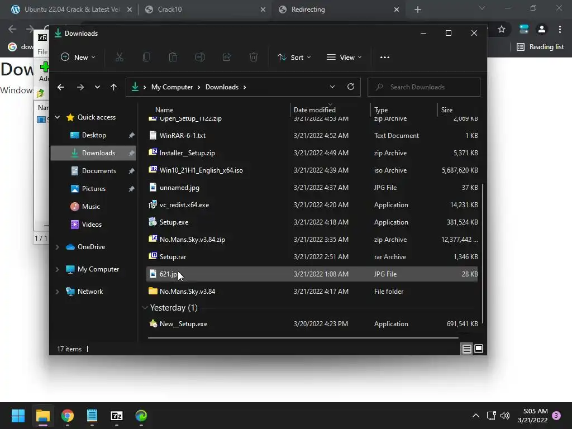
Task: Switch to large thumbnails view icon
Action: tap(479, 349)
